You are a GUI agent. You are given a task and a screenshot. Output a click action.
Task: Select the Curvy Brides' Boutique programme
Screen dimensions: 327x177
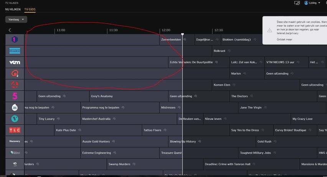pyautogui.click(x=291, y=130)
